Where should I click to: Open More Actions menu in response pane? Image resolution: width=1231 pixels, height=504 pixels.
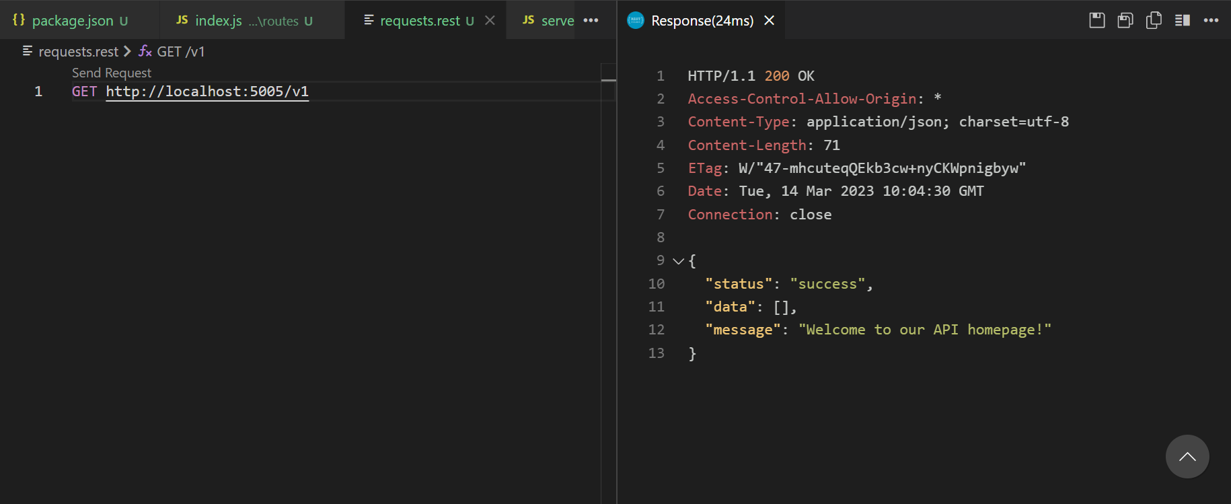click(1211, 20)
